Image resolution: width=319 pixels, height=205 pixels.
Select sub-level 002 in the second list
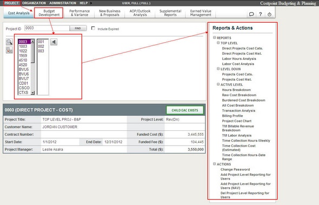tap(43, 47)
